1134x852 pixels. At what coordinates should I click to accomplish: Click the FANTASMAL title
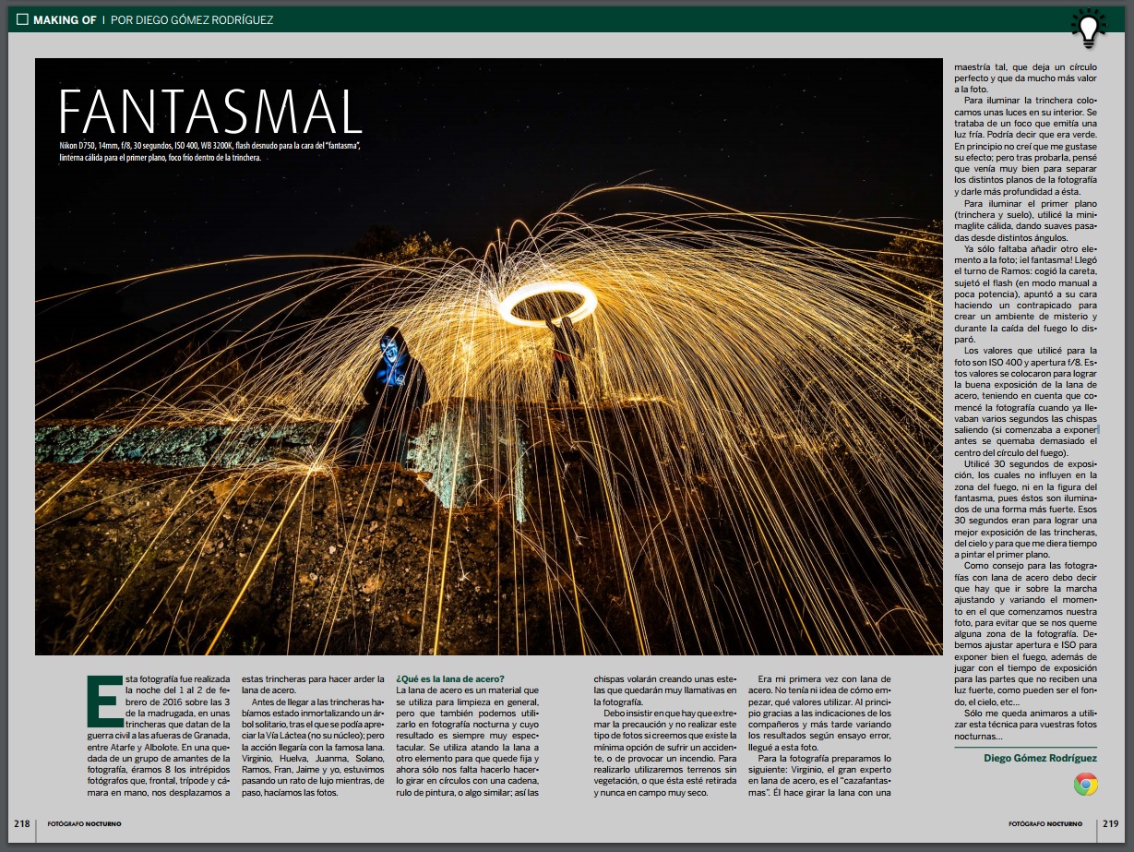click(x=210, y=112)
